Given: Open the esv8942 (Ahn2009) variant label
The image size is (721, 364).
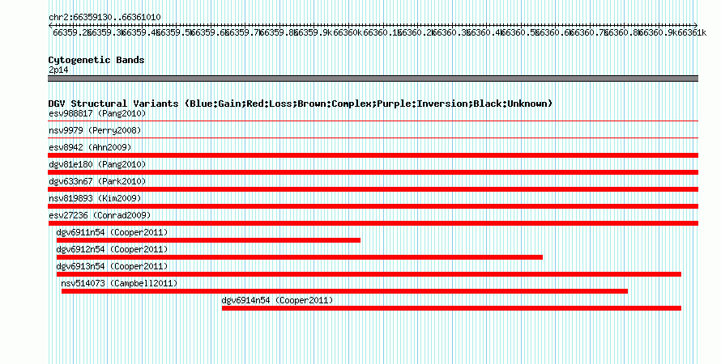Looking at the screenshot, I should (90, 147).
